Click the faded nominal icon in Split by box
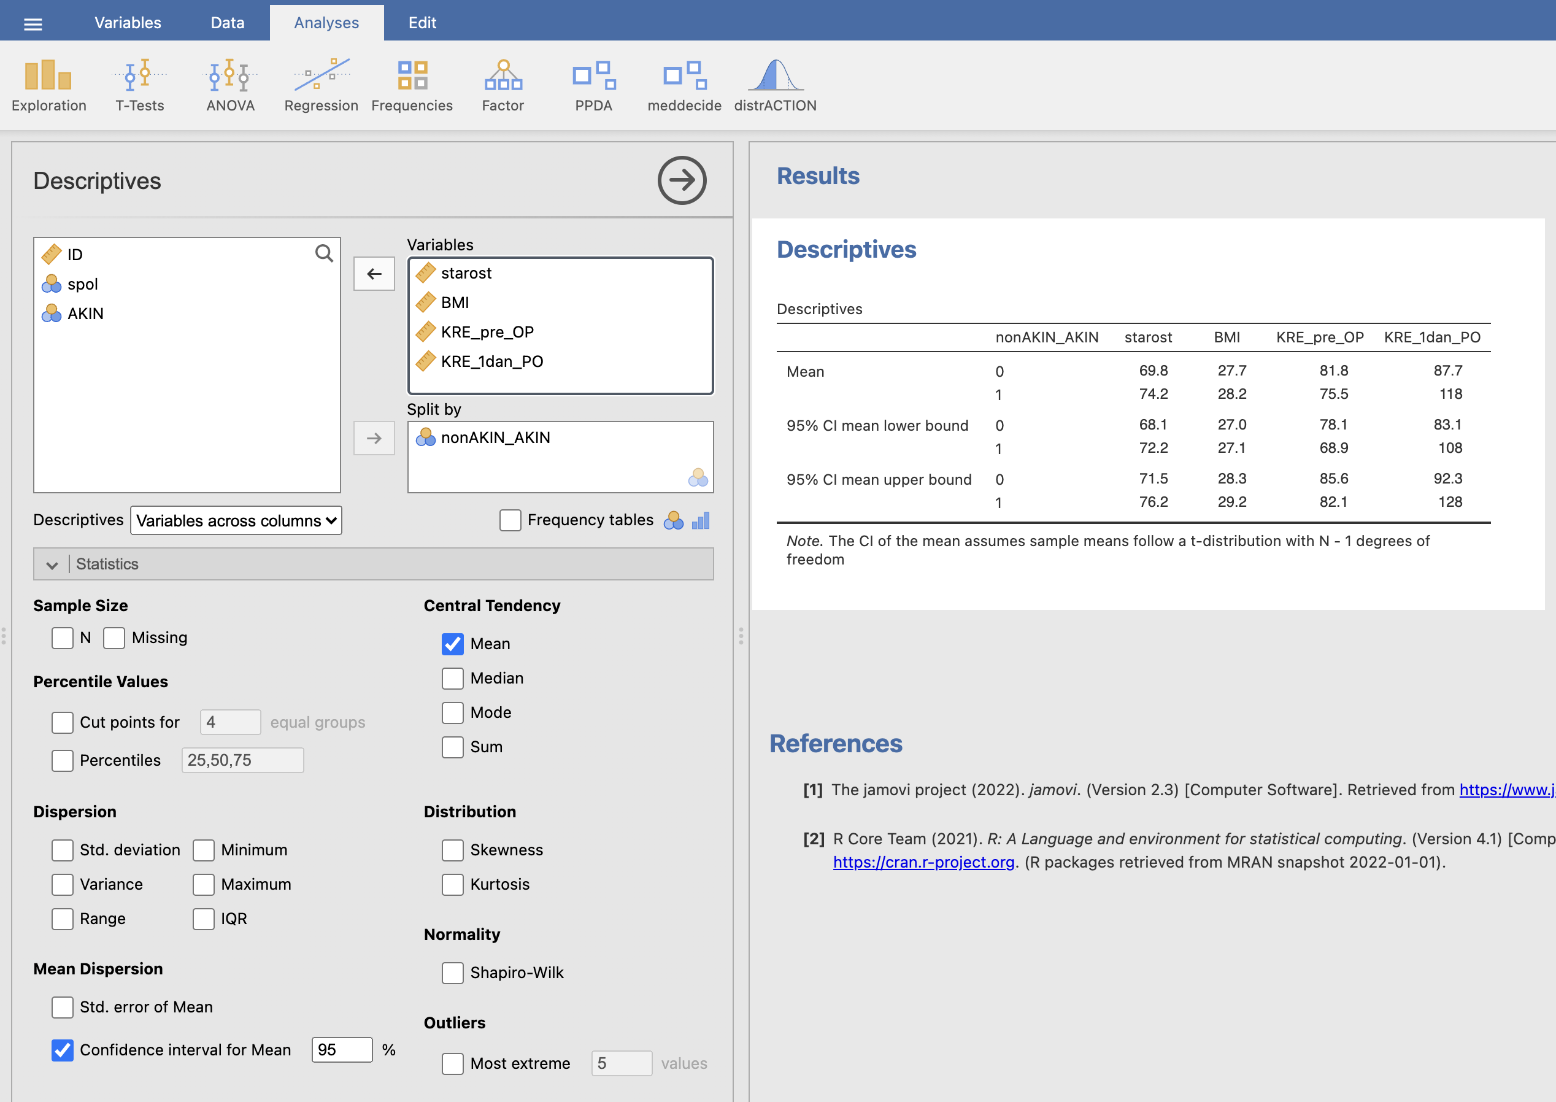Viewport: 1556px width, 1102px height. point(698,478)
